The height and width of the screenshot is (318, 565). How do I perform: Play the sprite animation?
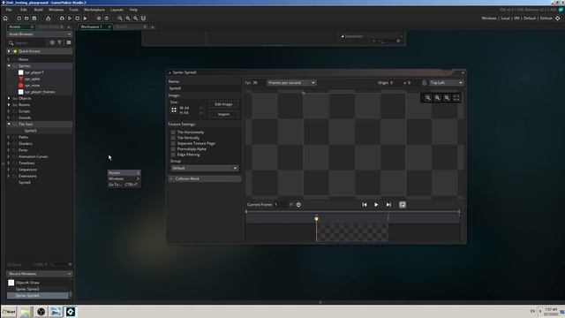click(x=376, y=205)
